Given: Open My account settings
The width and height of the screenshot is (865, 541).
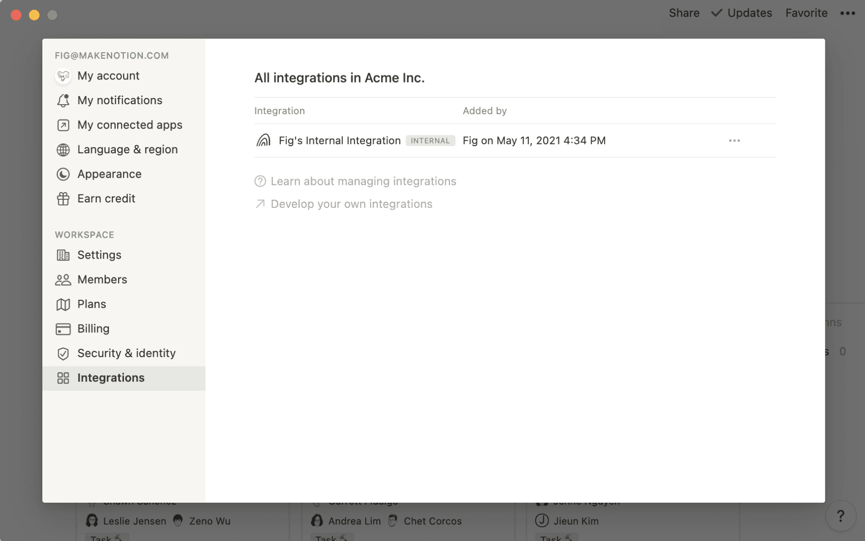Looking at the screenshot, I should tap(108, 76).
